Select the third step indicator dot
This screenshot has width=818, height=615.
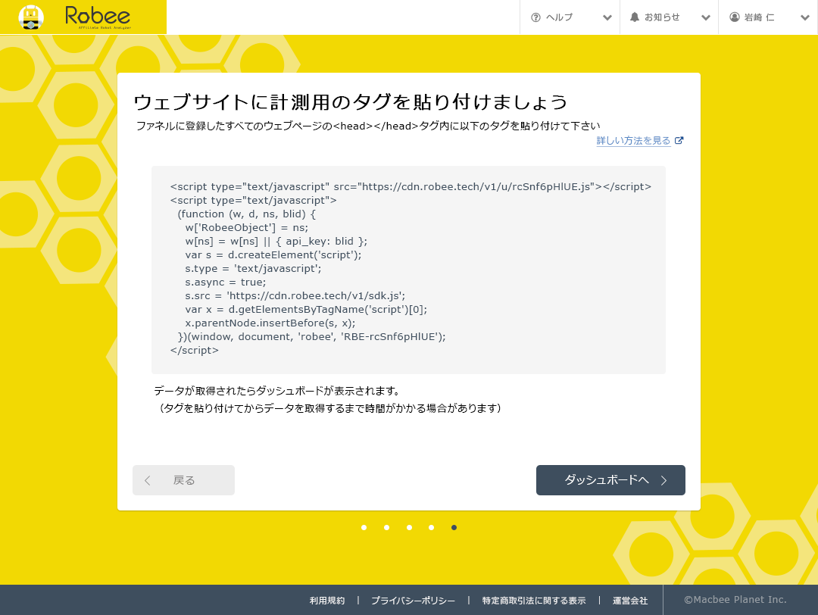pos(410,527)
